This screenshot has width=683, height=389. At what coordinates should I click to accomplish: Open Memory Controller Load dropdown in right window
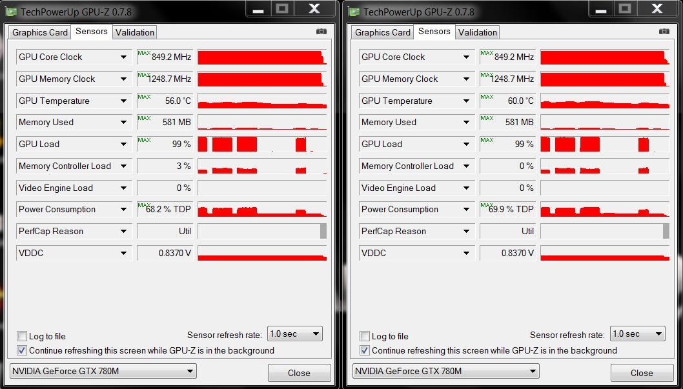tap(467, 166)
